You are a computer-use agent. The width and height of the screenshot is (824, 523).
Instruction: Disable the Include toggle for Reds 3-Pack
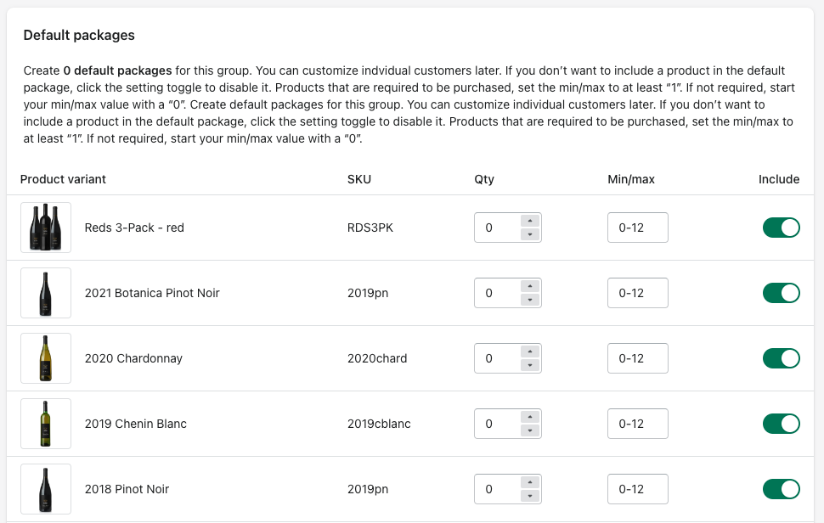click(x=781, y=228)
